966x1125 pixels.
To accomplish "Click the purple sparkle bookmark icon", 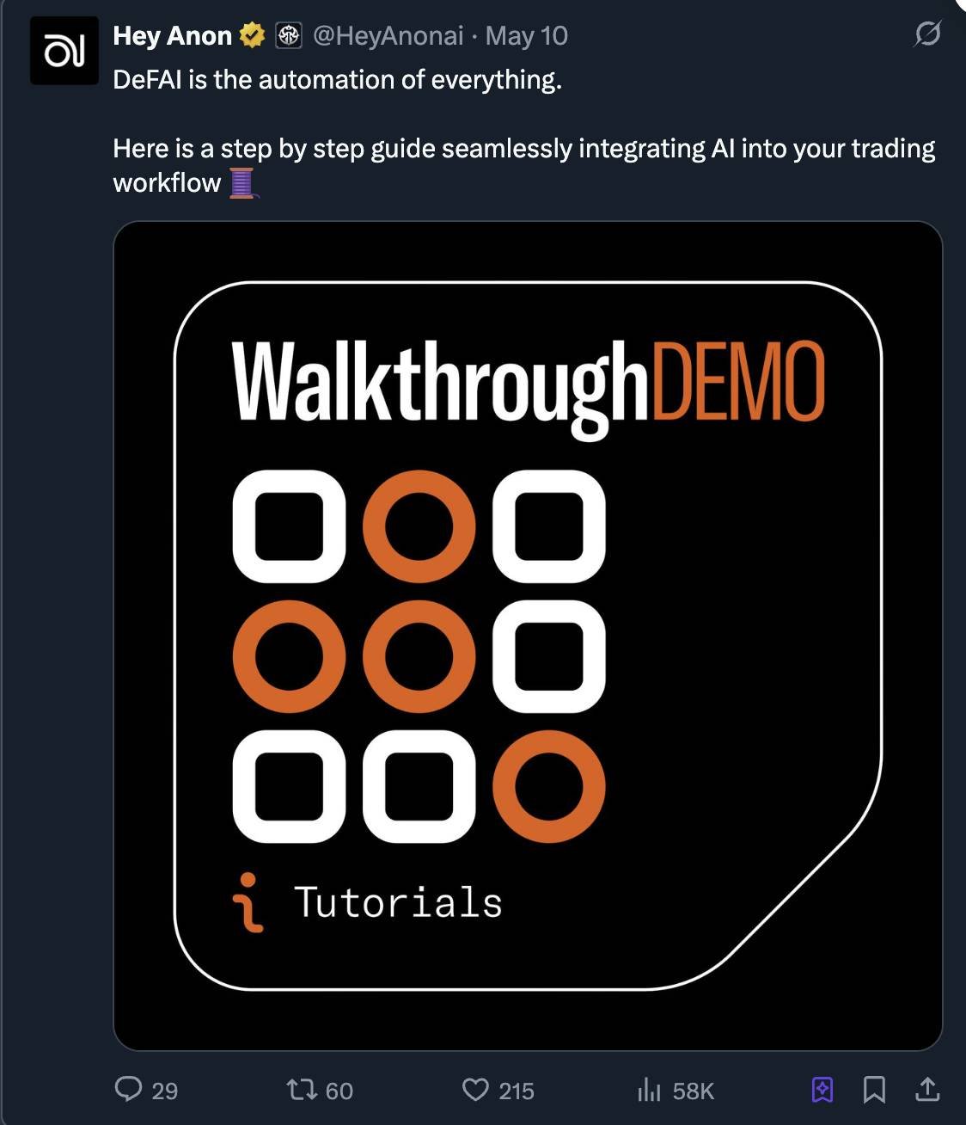I will pos(822,1090).
